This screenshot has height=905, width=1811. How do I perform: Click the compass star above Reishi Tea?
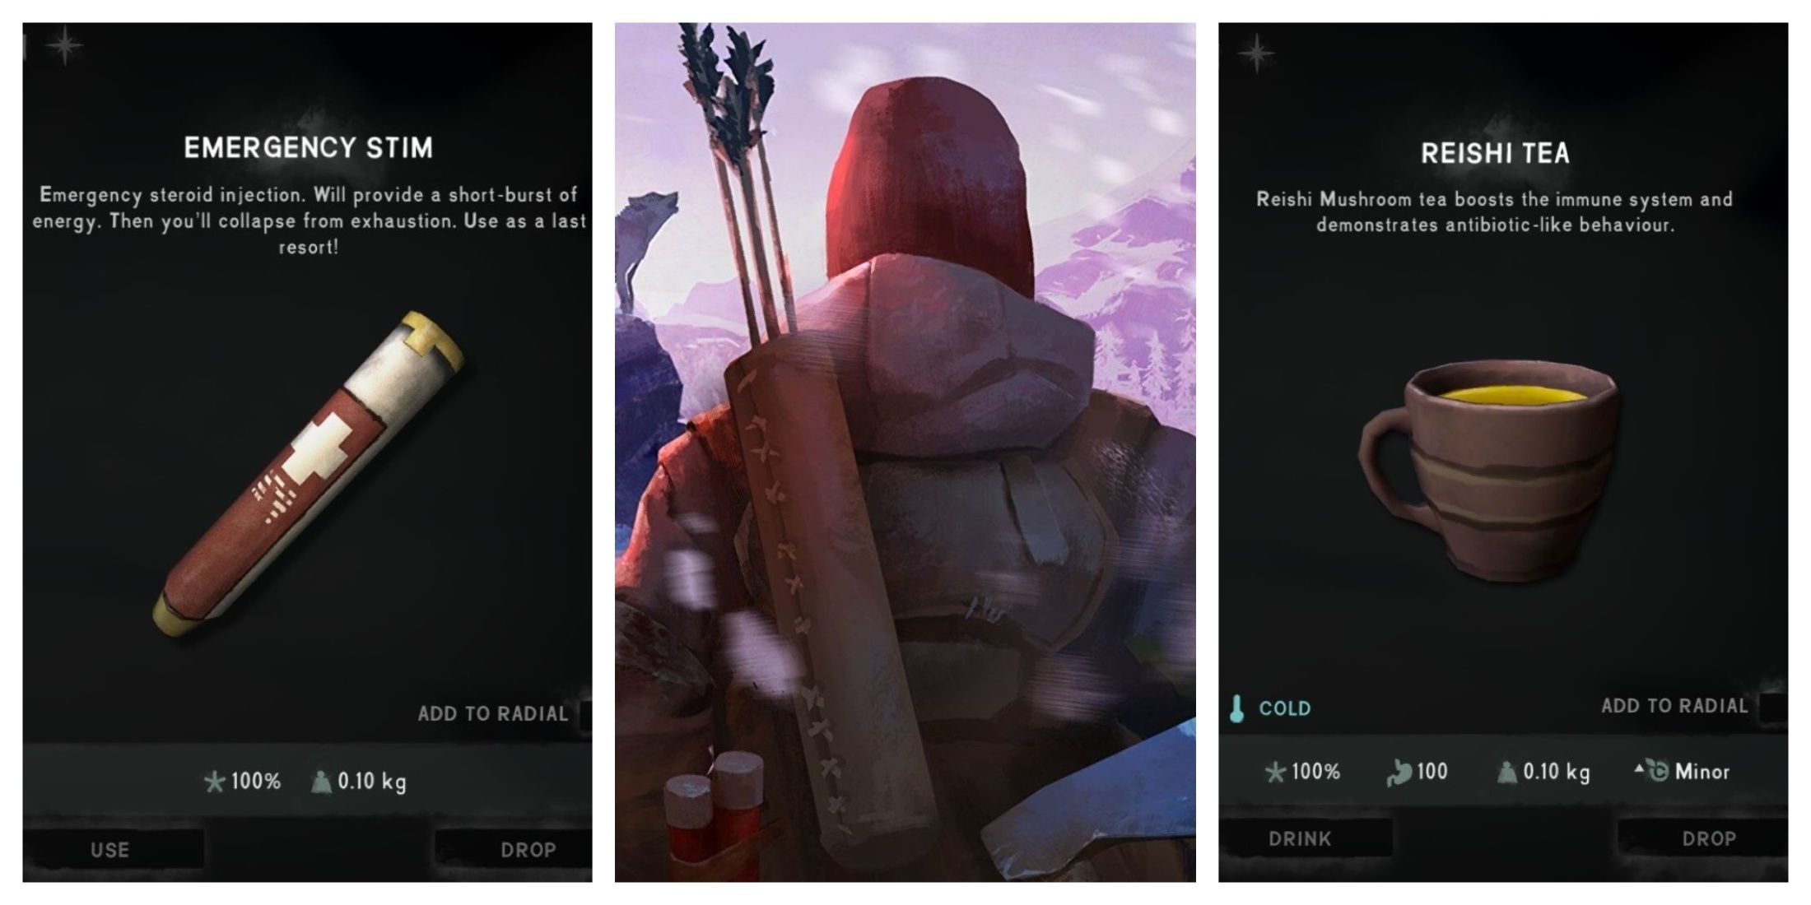pyautogui.click(x=1256, y=53)
